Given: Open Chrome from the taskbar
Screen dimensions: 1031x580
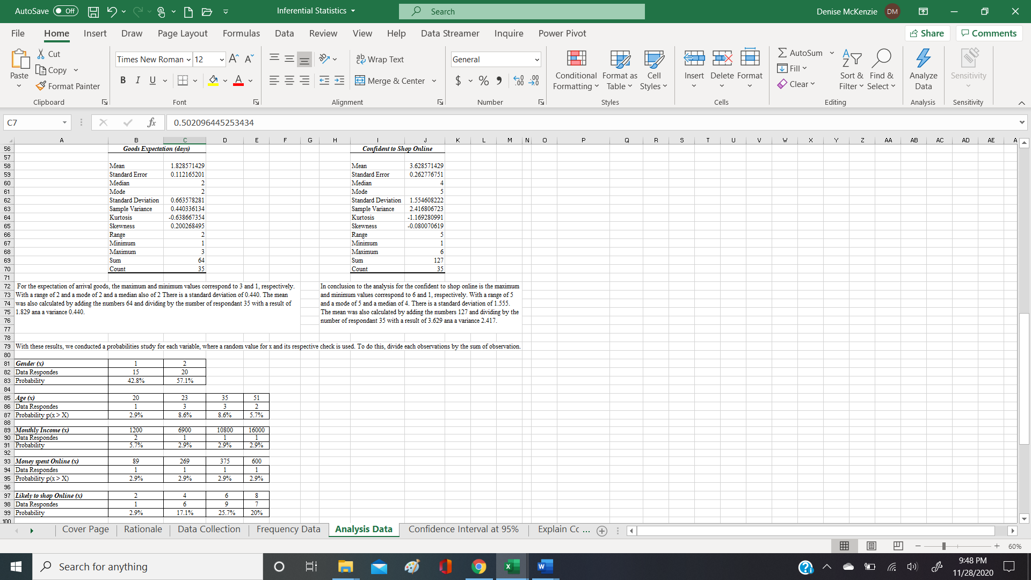Looking at the screenshot, I should point(478,567).
